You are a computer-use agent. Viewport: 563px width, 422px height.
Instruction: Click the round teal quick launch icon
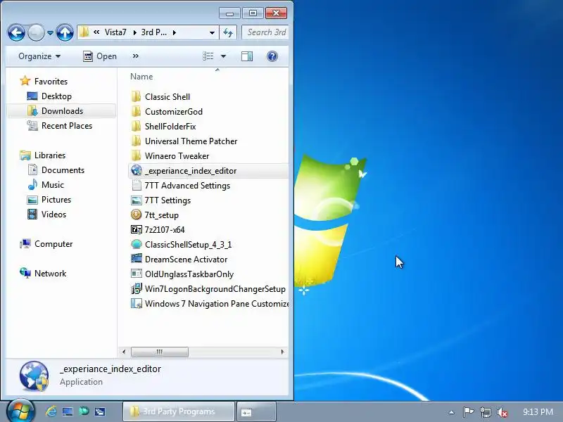coord(84,411)
